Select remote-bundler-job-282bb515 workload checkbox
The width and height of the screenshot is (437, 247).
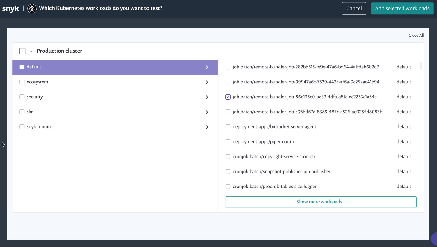coord(228,67)
